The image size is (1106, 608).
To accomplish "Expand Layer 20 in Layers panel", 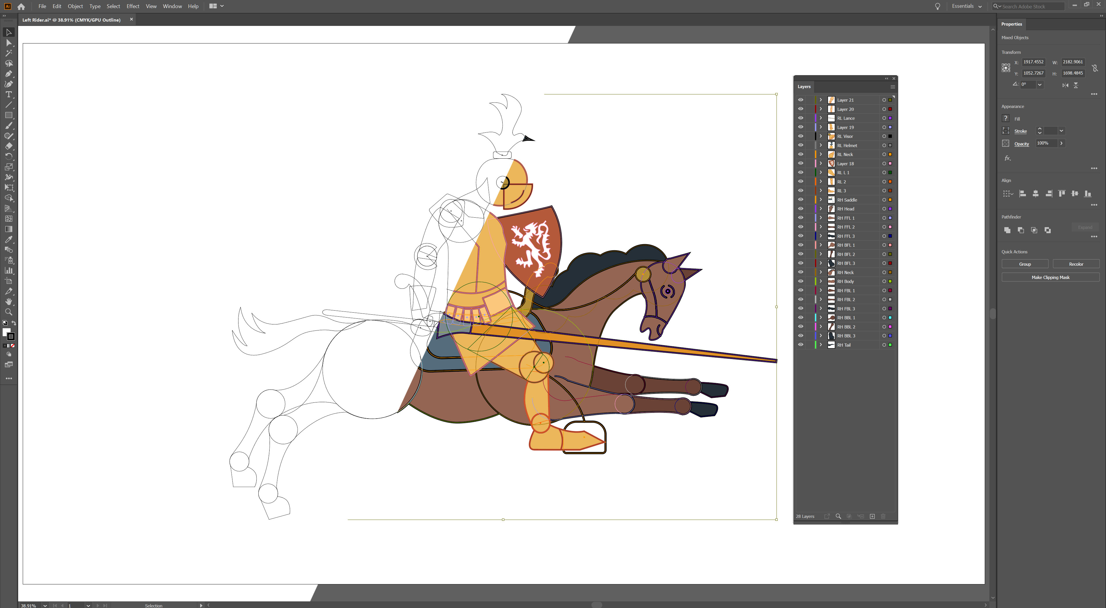I will pos(821,109).
